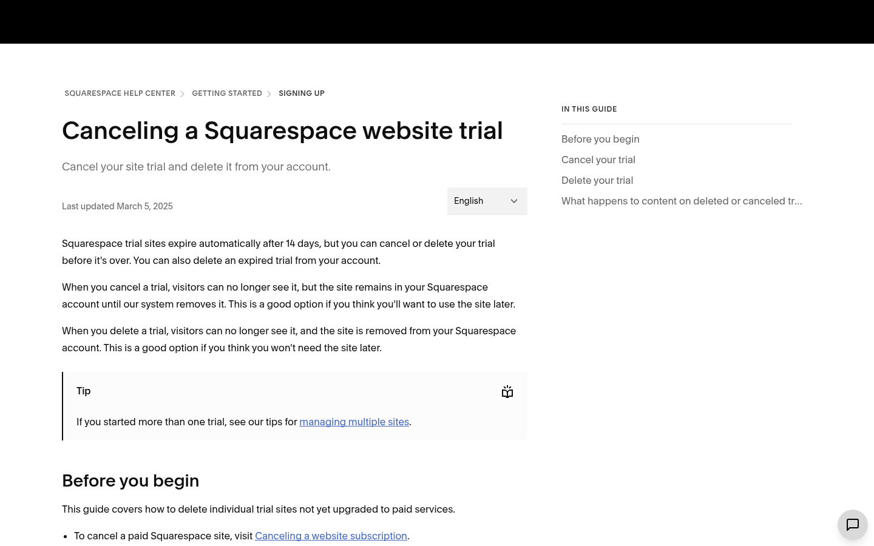
Task: Go to Squarespace Help Center breadcrumb
Action: 120,93
